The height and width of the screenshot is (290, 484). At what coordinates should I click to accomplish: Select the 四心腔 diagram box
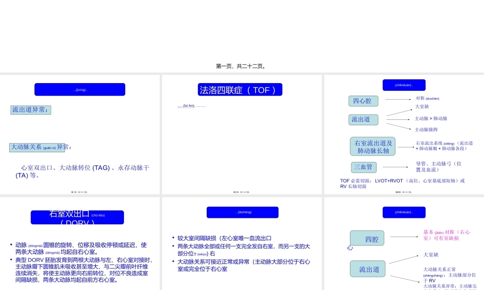pyautogui.click(x=363, y=101)
